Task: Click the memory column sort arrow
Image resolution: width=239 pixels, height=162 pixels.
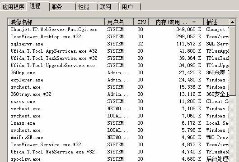Action: tap(194, 22)
